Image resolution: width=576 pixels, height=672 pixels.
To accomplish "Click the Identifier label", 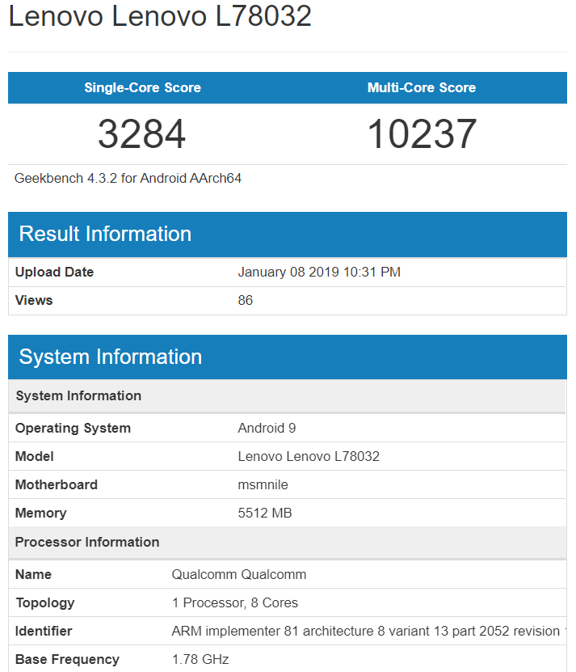I will tap(44, 632).
